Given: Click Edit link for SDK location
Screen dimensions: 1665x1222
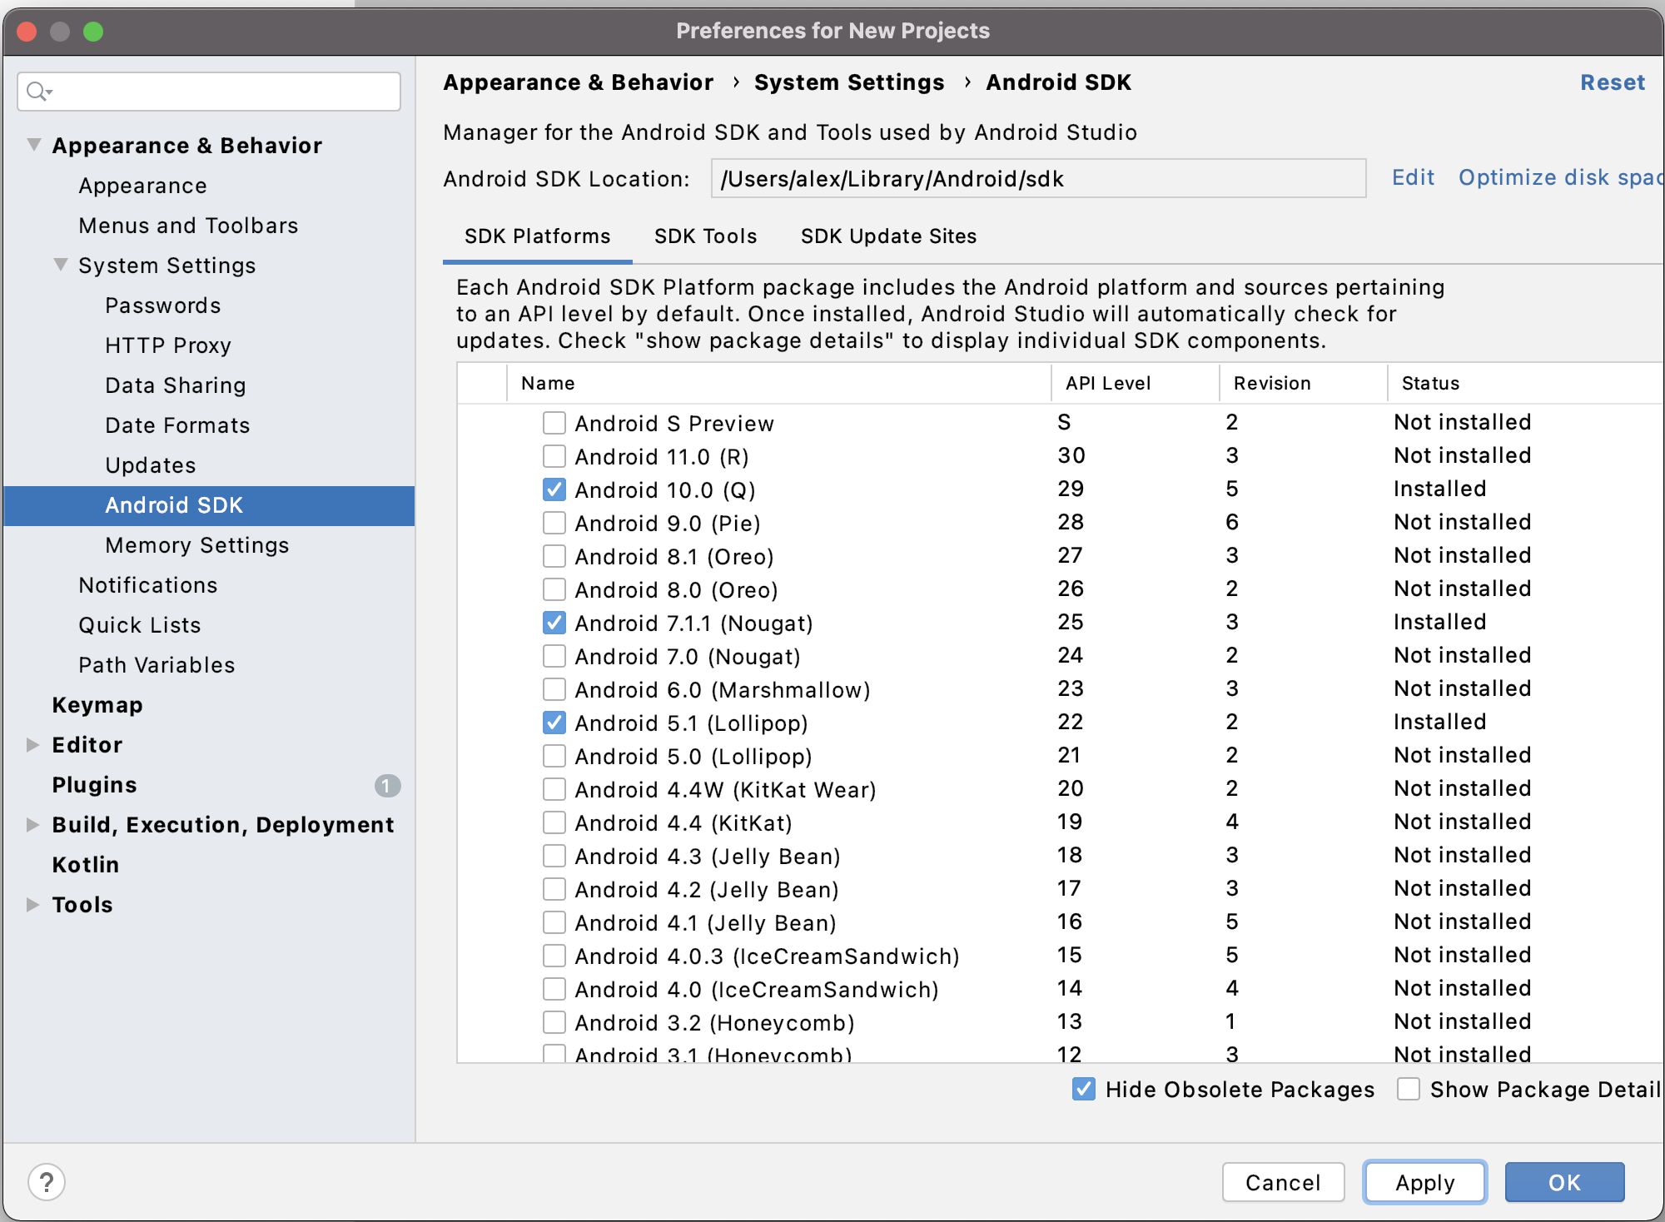Looking at the screenshot, I should (1413, 177).
